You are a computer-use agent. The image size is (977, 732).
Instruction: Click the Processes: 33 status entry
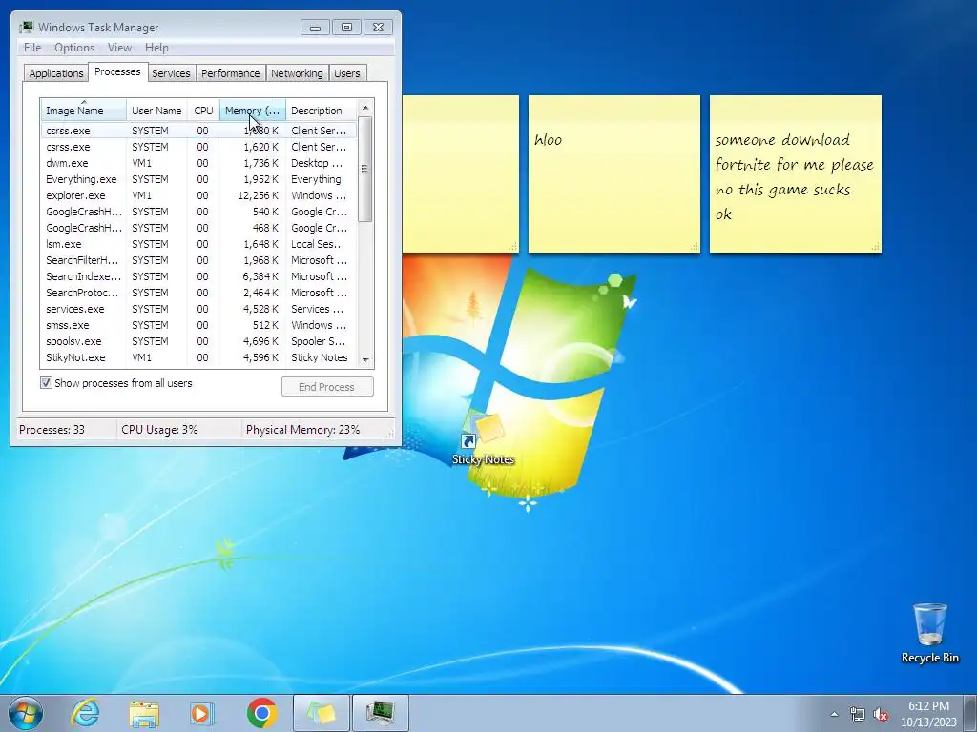click(x=52, y=430)
